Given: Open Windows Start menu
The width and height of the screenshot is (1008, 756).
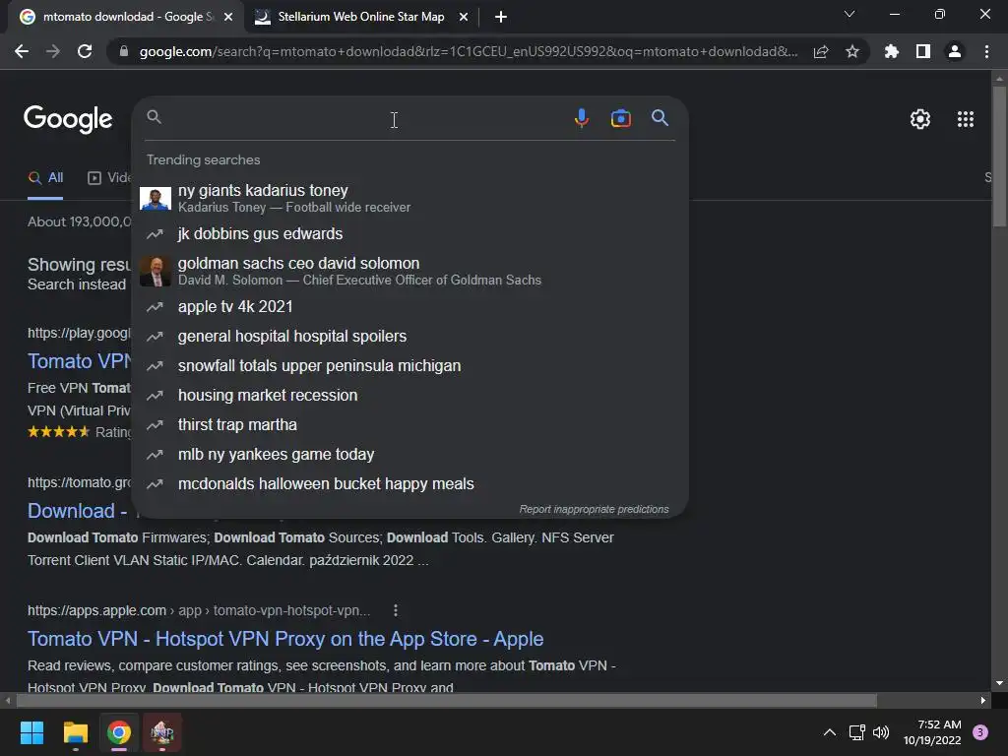Looking at the screenshot, I should click(x=31, y=732).
